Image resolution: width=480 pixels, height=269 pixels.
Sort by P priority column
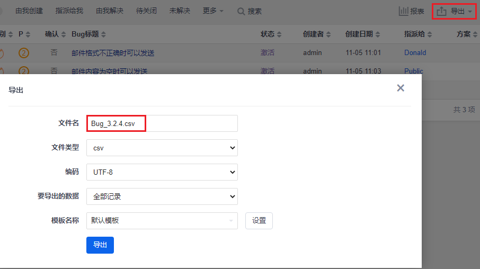(24, 34)
